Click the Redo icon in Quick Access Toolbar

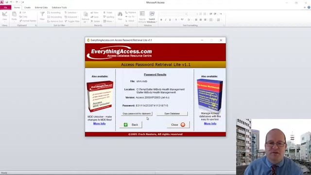tap(17, 2)
